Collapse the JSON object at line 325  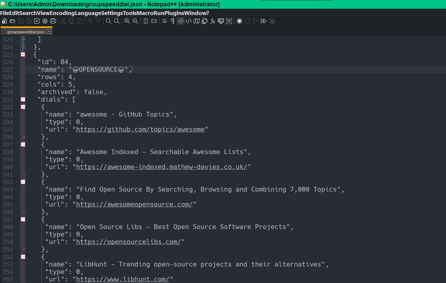[23, 54]
